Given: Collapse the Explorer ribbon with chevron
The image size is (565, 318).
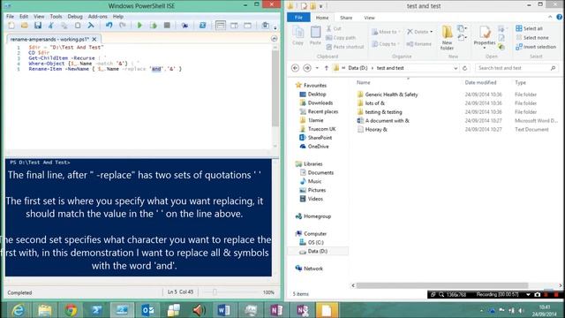Looking at the screenshot, I should point(550,17).
